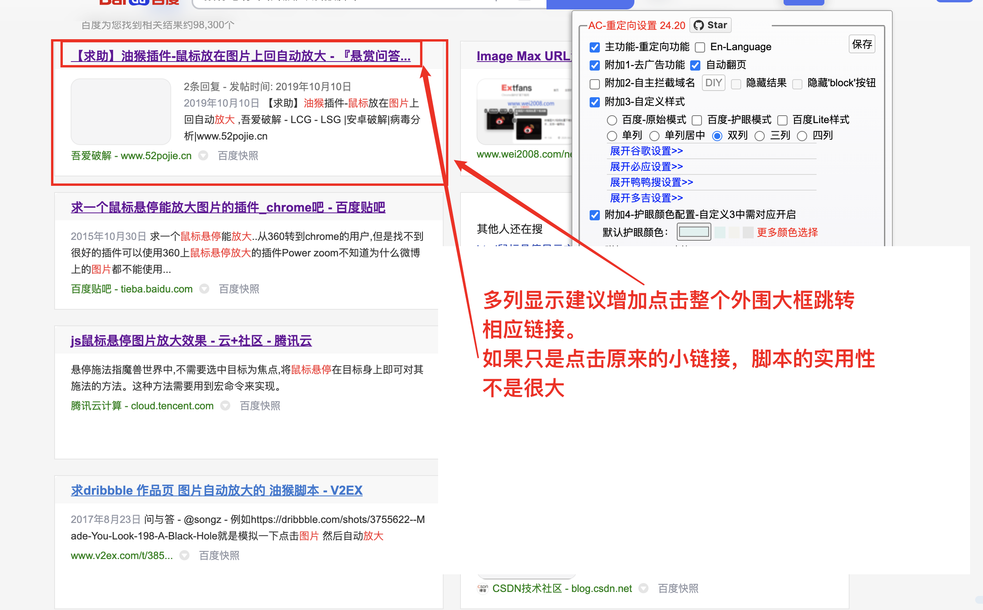The height and width of the screenshot is (610, 983).
Task: Click the GitHub octocat Star icon
Action: pos(698,25)
